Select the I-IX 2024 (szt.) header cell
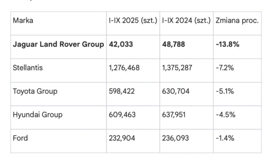Image resolution: width=272 pixels, height=165 pixels. [x=186, y=21]
